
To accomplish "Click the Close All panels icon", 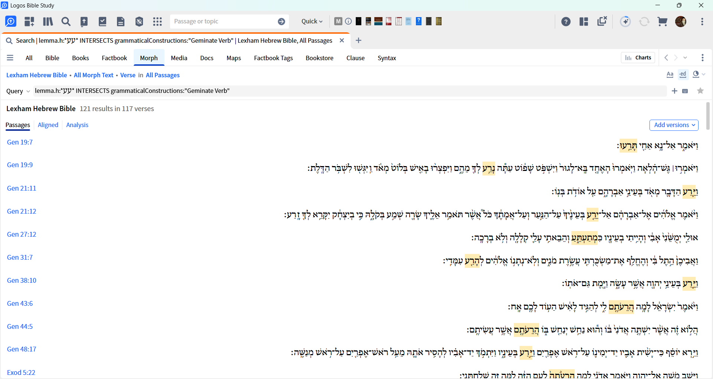I will (x=602, y=21).
